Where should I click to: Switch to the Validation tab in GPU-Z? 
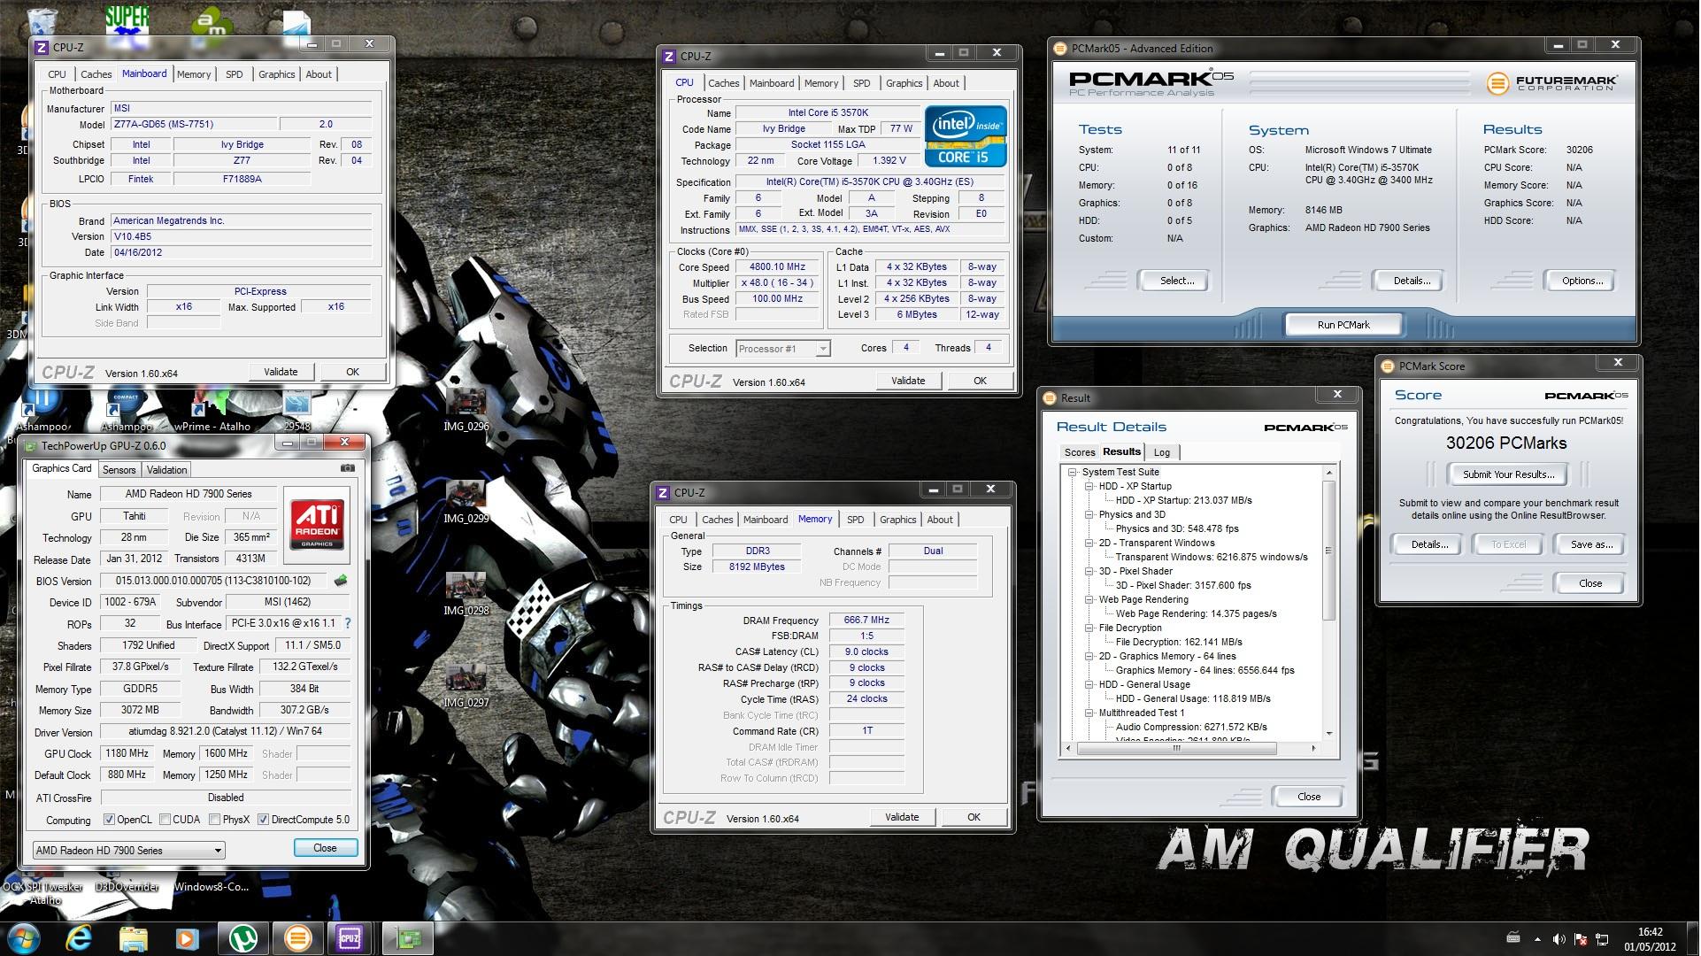(x=166, y=470)
